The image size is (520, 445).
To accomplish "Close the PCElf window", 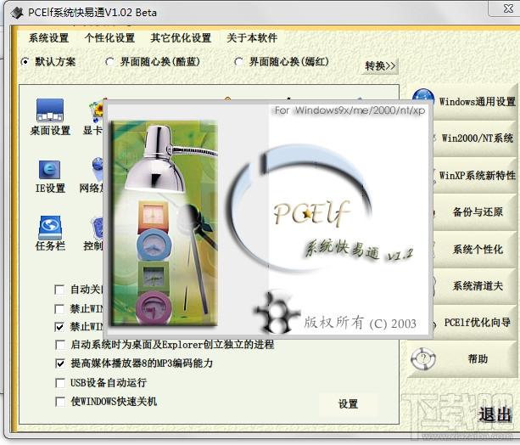I will pos(508,8).
